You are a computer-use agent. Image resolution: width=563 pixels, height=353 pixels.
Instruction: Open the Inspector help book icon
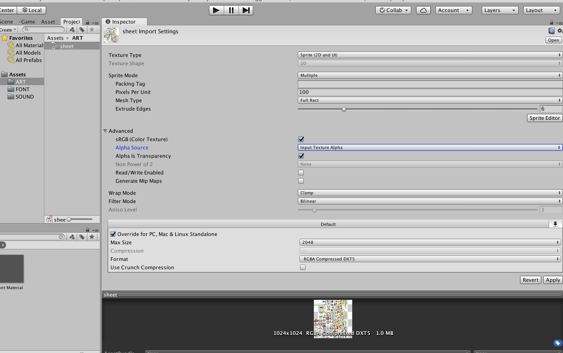[x=551, y=31]
